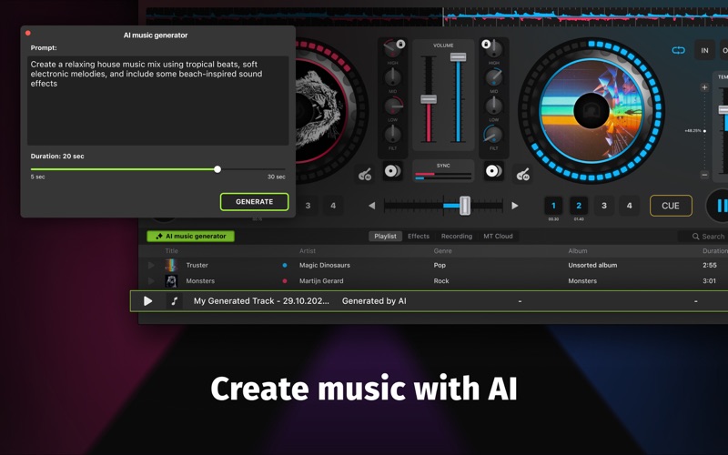Click inside the Prompt text area
The image size is (728, 455).
[x=157, y=100]
